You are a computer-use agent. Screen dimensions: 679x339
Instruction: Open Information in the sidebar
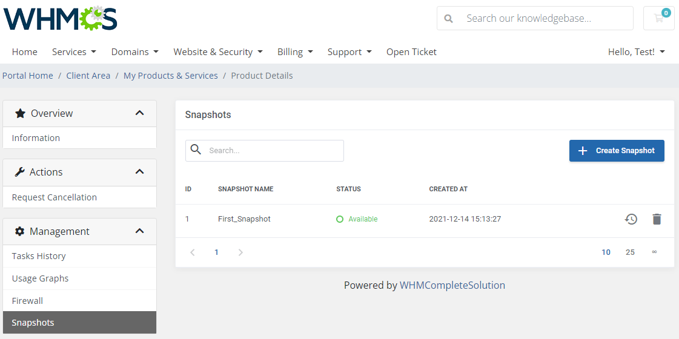click(80, 138)
